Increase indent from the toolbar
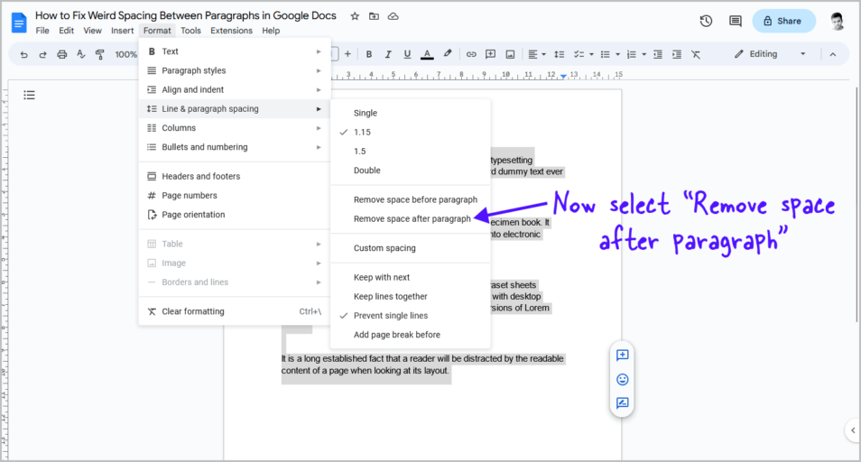This screenshot has width=861, height=462. [x=677, y=54]
